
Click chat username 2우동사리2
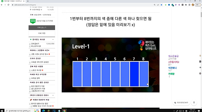(174, 62)
